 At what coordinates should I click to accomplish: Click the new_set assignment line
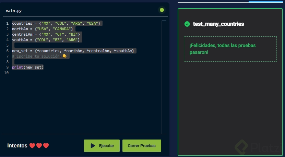tap(73, 51)
